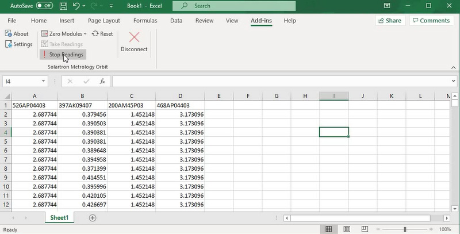Switch to the Review tab
460x234 pixels.
click(x=205, y=21)
